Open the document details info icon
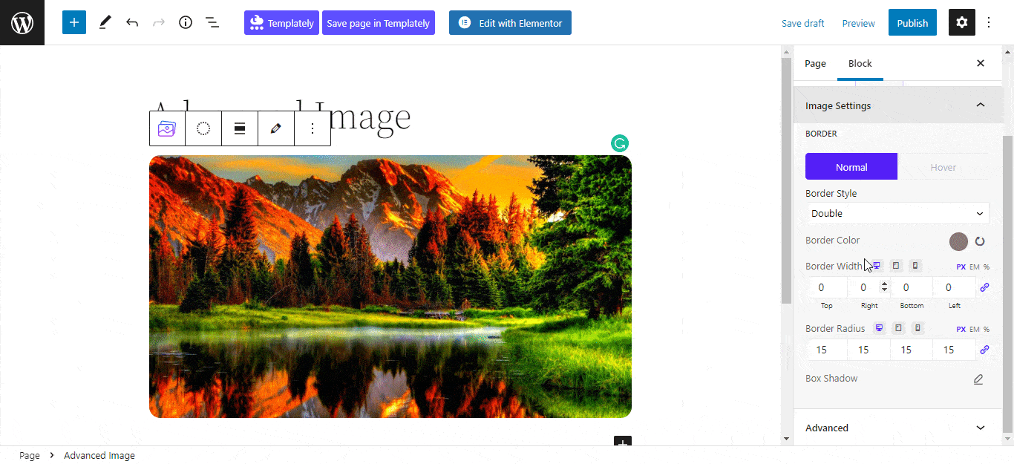Viewport: 1014px width, 464px height. click(x=186, y=22)
